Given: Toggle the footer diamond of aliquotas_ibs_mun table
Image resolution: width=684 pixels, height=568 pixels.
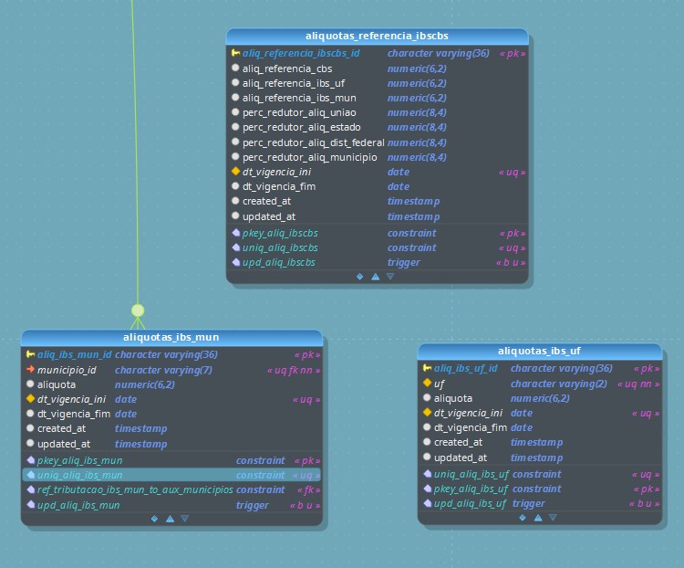Looking at the screenshot, I should 154,519.
